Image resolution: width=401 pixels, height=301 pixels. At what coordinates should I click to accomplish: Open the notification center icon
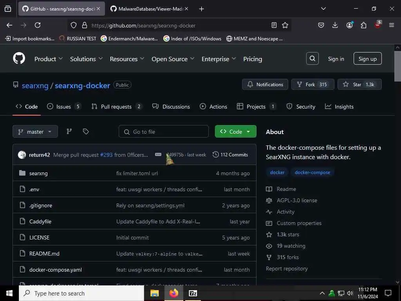[388, 293]
